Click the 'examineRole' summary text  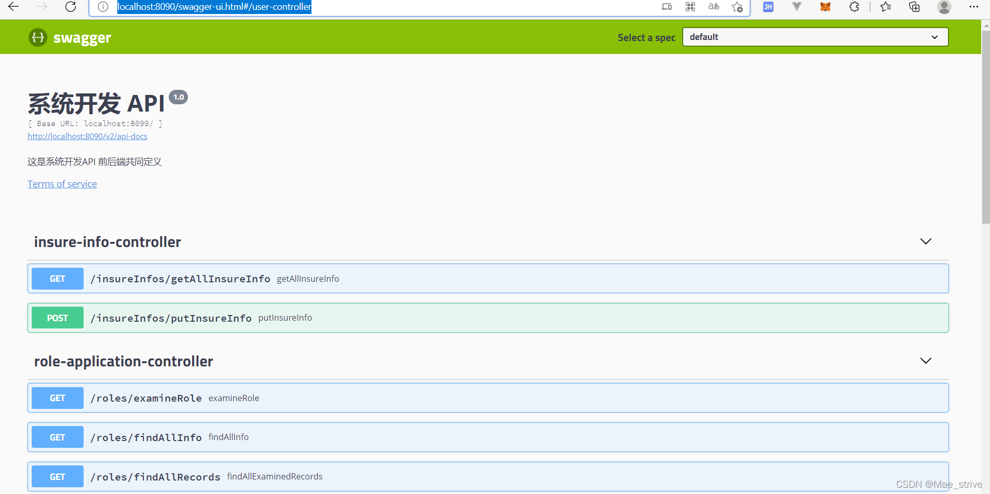234,398
